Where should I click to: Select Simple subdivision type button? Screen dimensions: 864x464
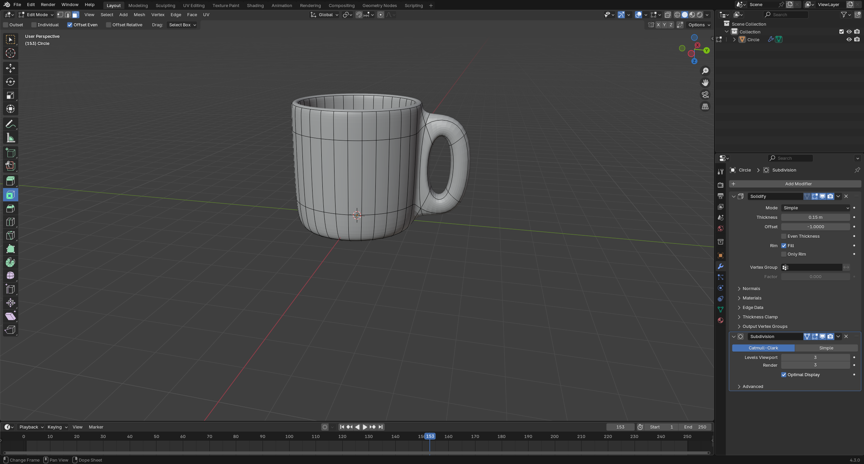826,348
